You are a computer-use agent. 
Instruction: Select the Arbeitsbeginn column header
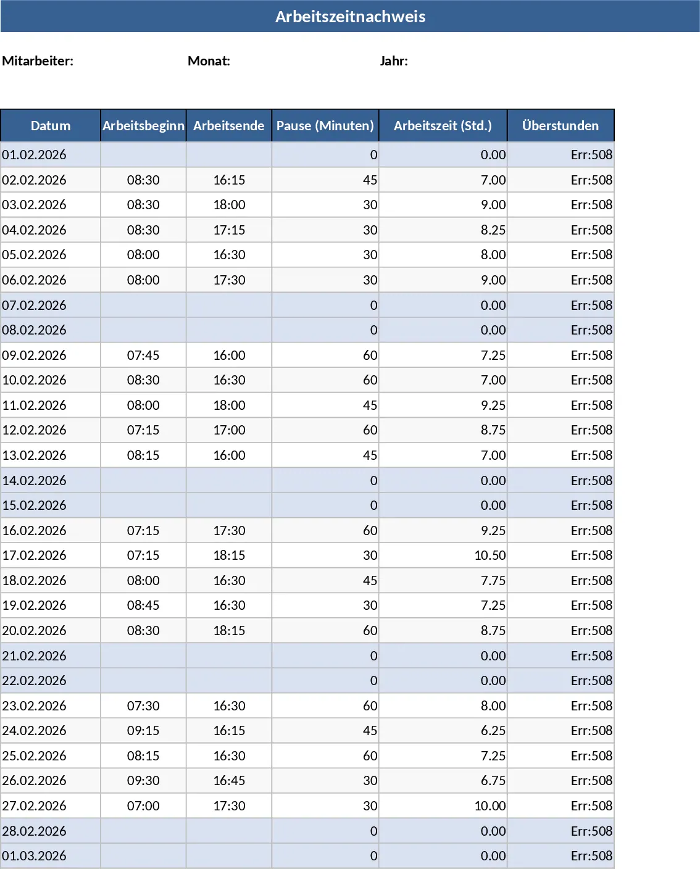point(143,125)
